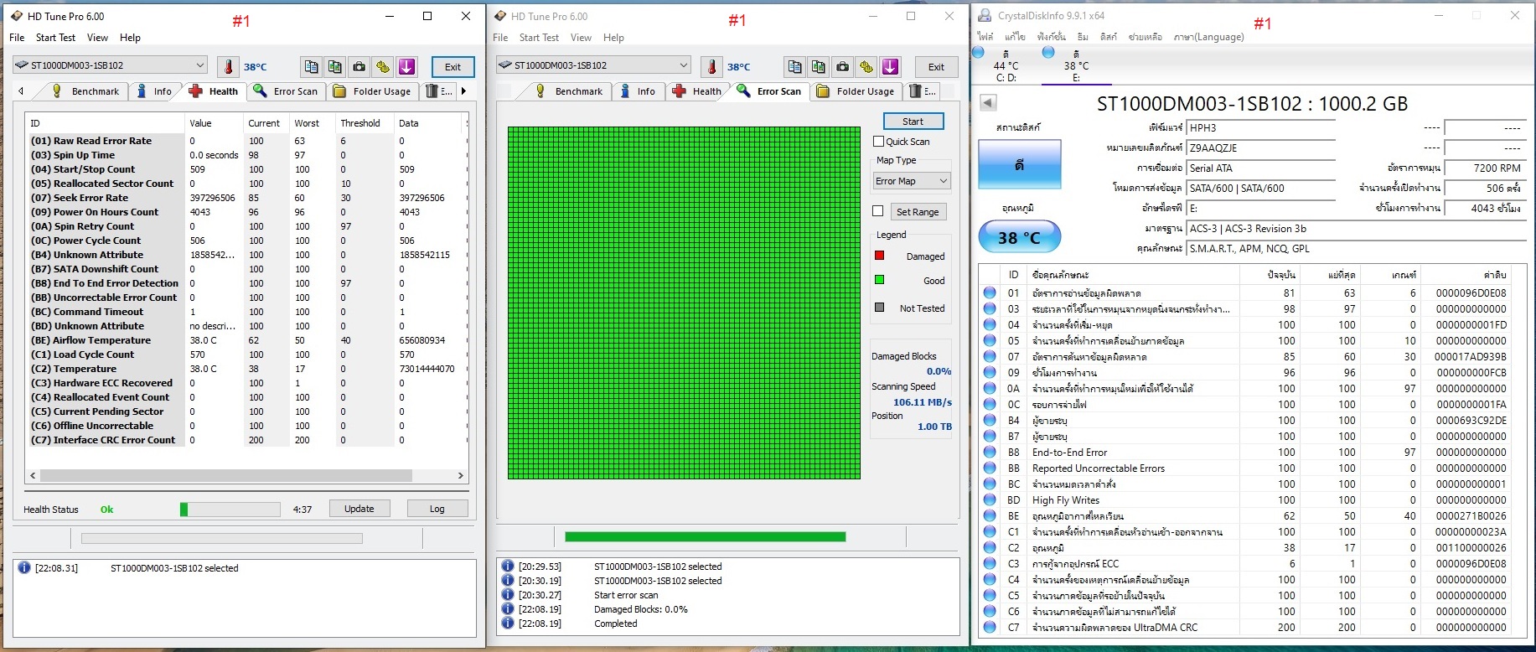
Task: Click status circle for attribute 05 in CrystalDiskInfo
Action: (990, 340)
